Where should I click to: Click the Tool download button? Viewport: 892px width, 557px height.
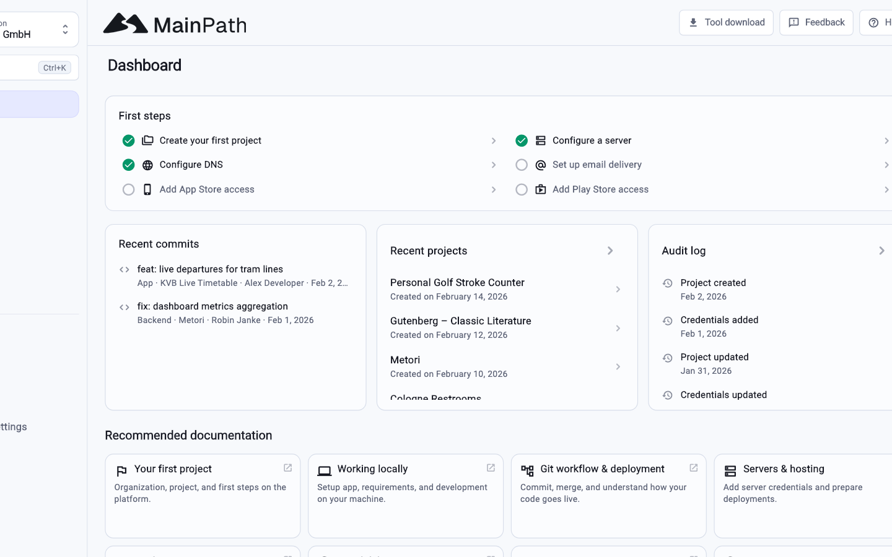click(x=726, y=22)
